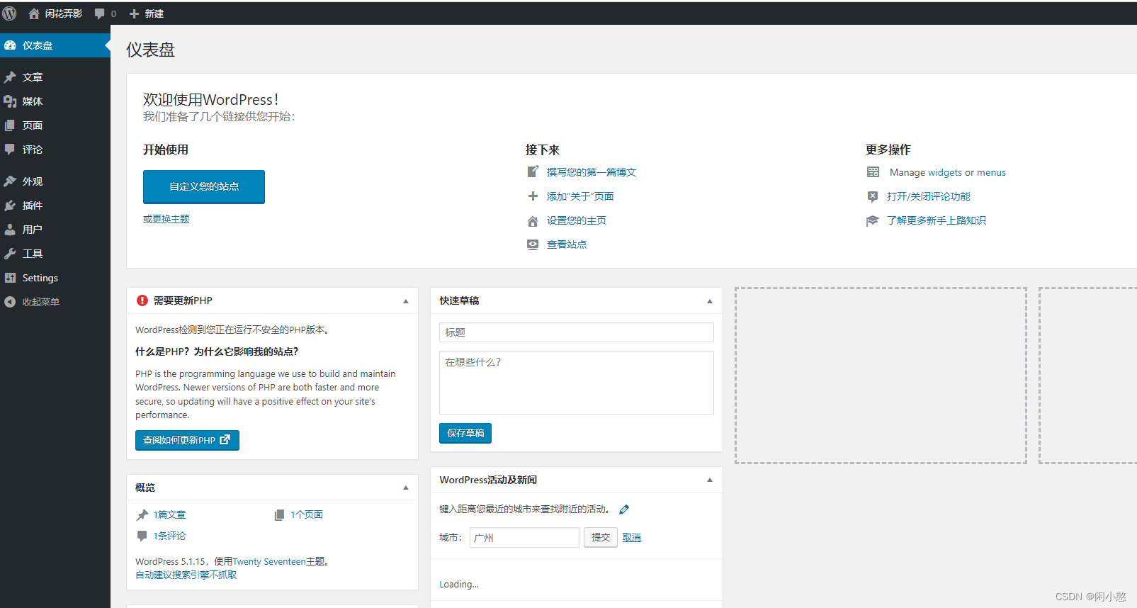Focus the 标题 field in 快速草稿
1137x608 pixels.
tap(577, 332)
